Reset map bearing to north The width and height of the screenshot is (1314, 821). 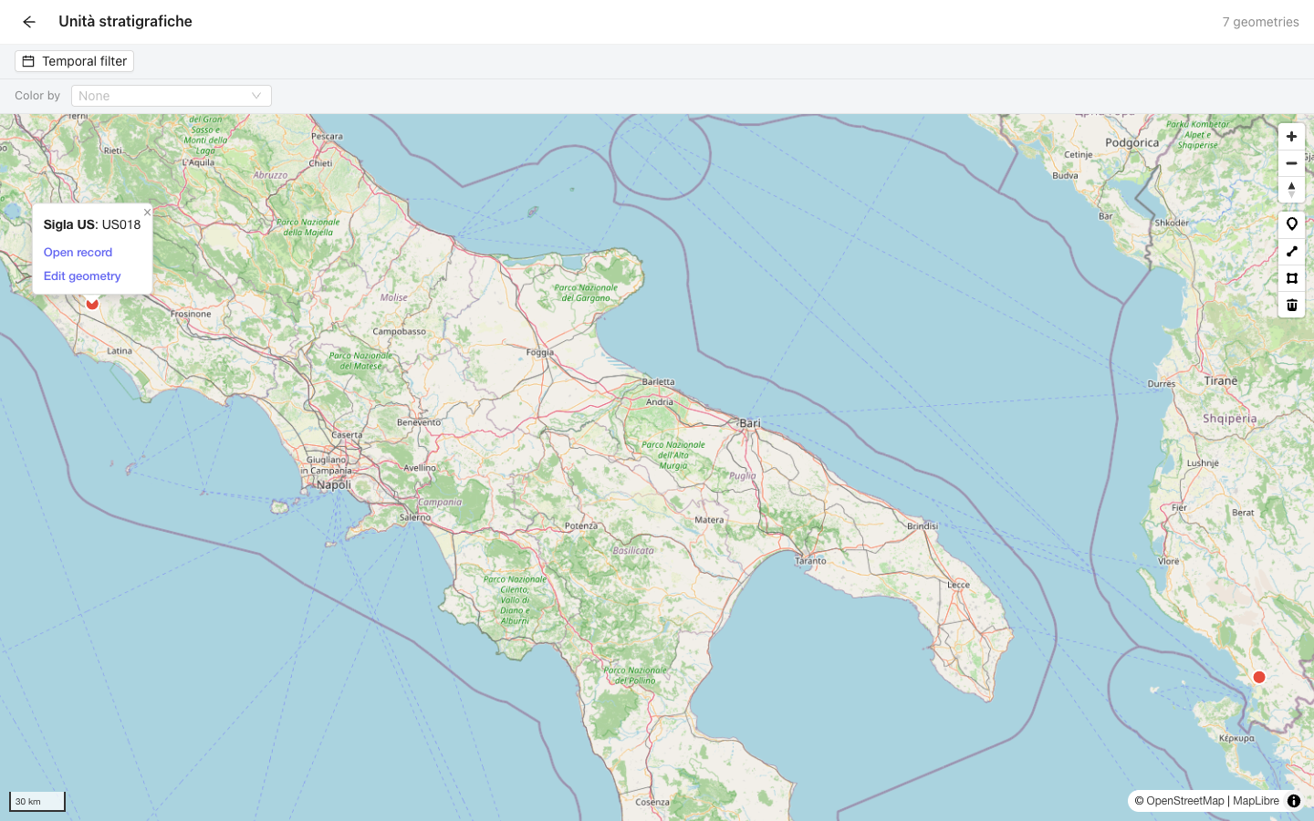(1291, 190)
